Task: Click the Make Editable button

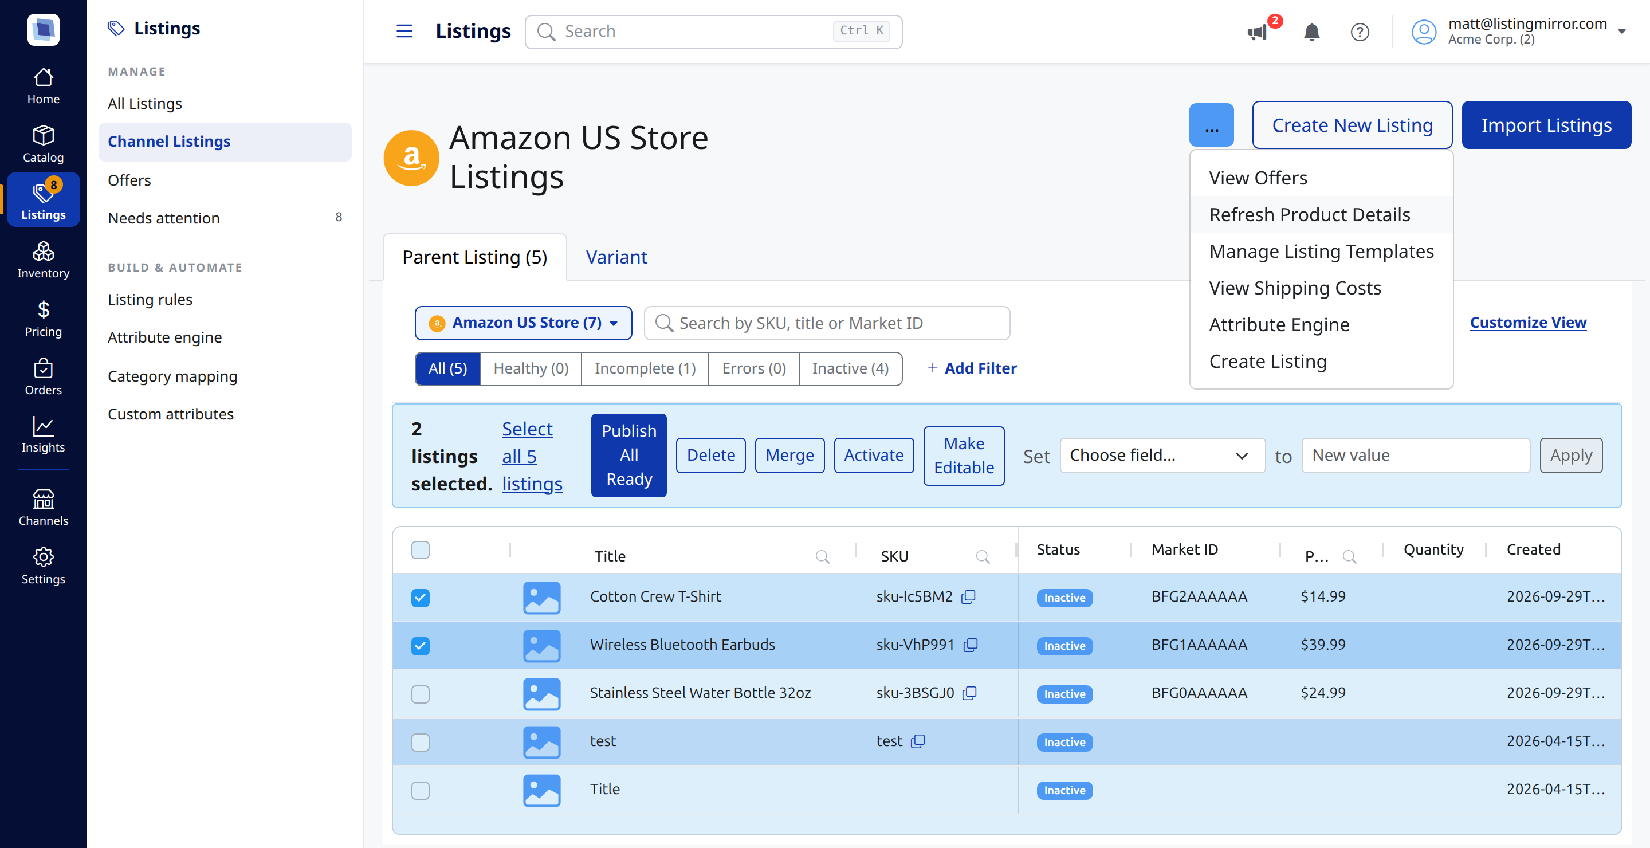Action: coord(963,456)
